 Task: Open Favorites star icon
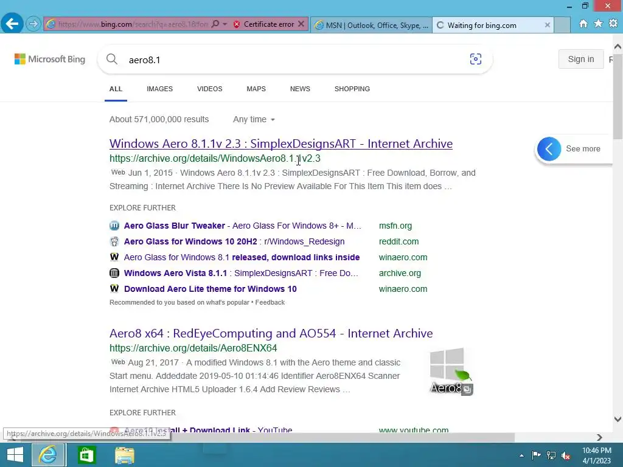599,24
